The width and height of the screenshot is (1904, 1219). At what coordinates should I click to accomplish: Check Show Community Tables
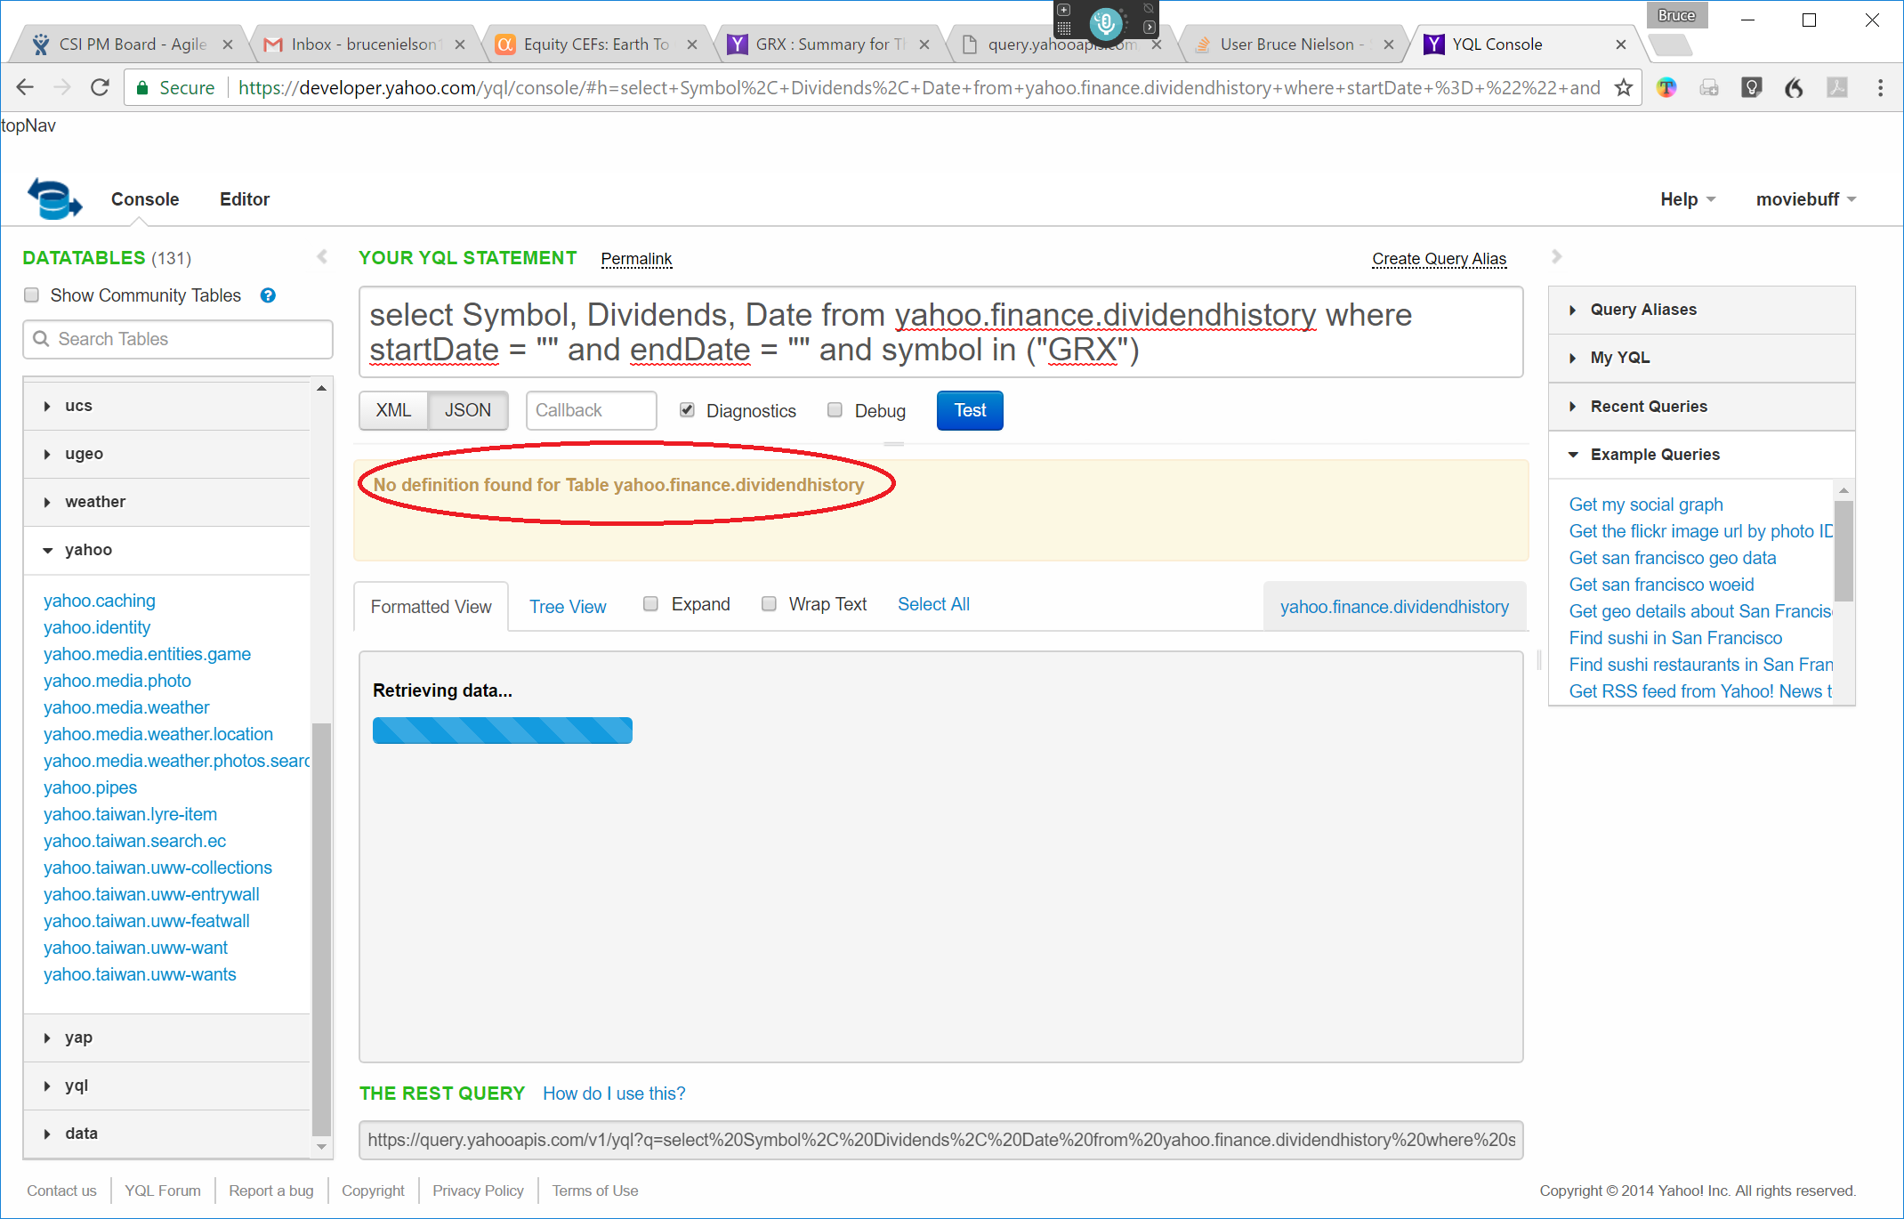(31, 295)
